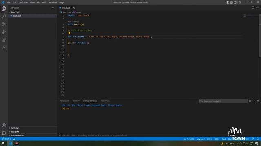The height and width of the screenshot is (146, 261).
Task: Click the VS Code taskbar icon
Action: pos(10,143)
